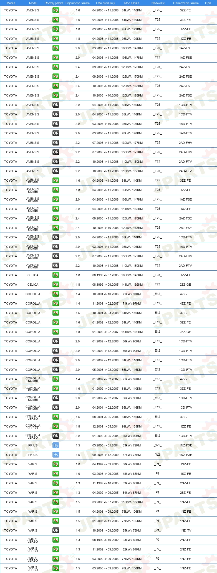Click the Moc silnika column header

132,3
